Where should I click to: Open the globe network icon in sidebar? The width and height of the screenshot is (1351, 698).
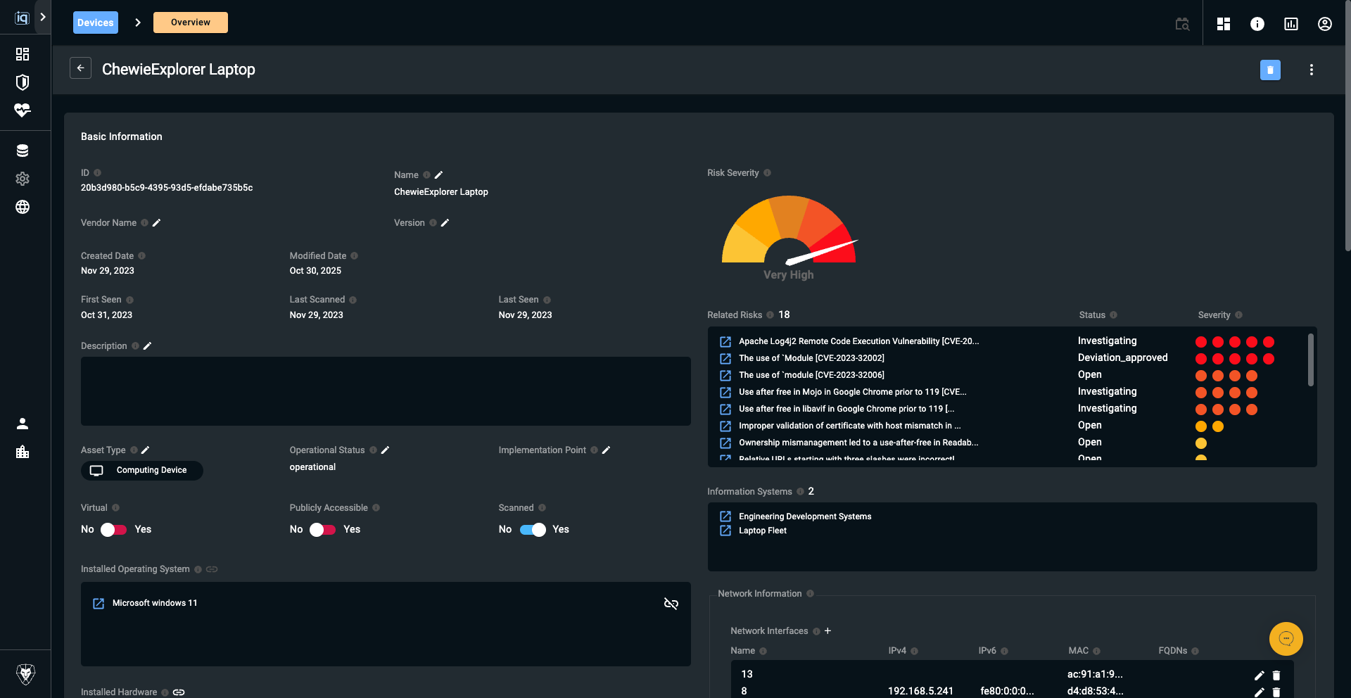pyautogui.click(x=23, y=207)
